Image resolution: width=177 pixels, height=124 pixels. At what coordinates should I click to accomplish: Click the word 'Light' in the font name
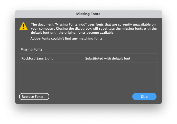point(49,58)
